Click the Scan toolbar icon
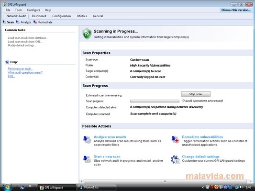Image resolution: width=255 pixels, height=191 pixels. pyautogui.click(x=4, y=22)
